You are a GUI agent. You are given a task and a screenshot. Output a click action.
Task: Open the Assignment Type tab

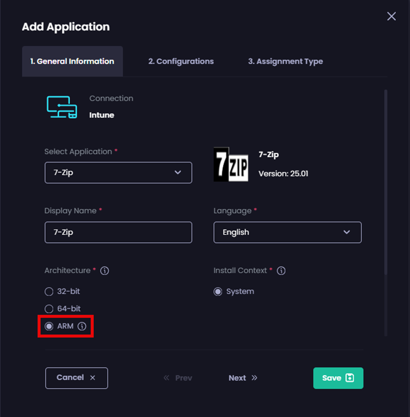[x=286, y=61]
